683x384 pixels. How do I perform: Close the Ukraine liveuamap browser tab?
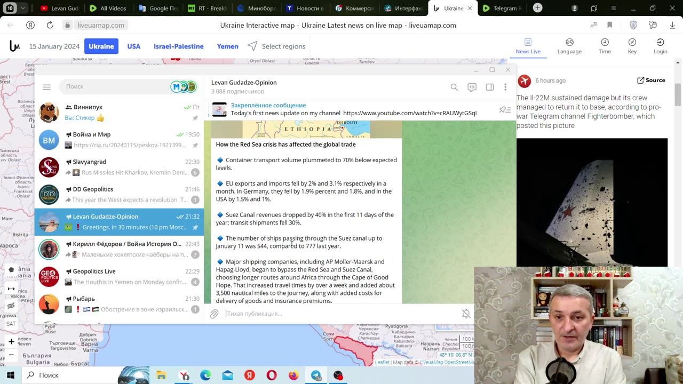click(x=470, y=8)
